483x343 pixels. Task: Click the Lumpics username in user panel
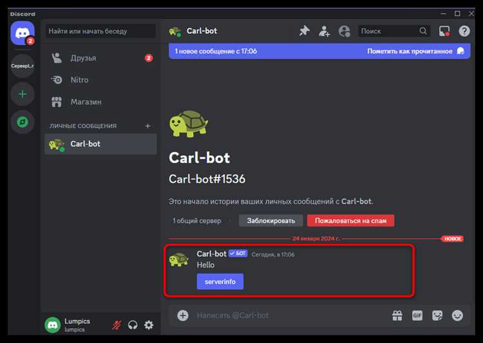point(77,321)
